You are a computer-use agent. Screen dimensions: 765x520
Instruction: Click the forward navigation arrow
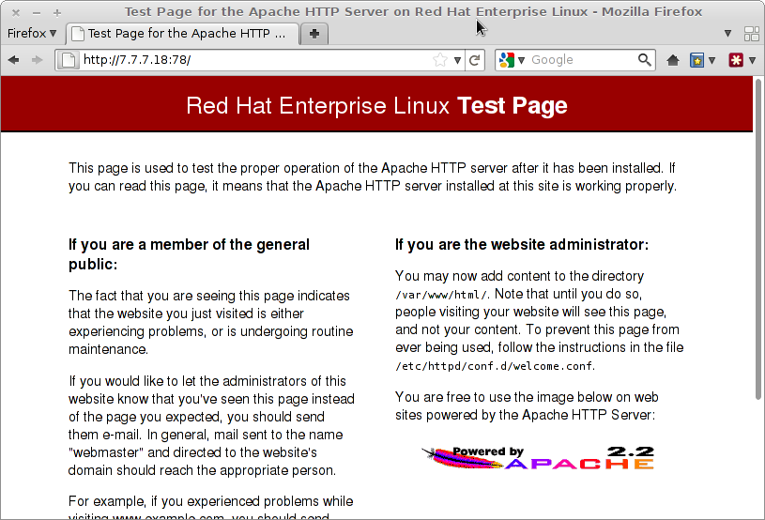click(37, 60)
